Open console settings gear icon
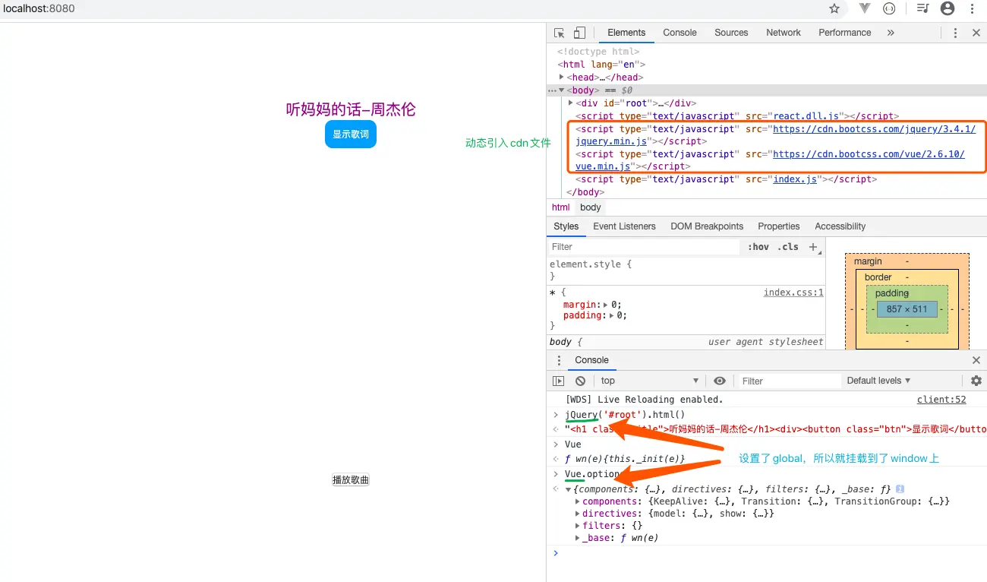 point(976,381)
